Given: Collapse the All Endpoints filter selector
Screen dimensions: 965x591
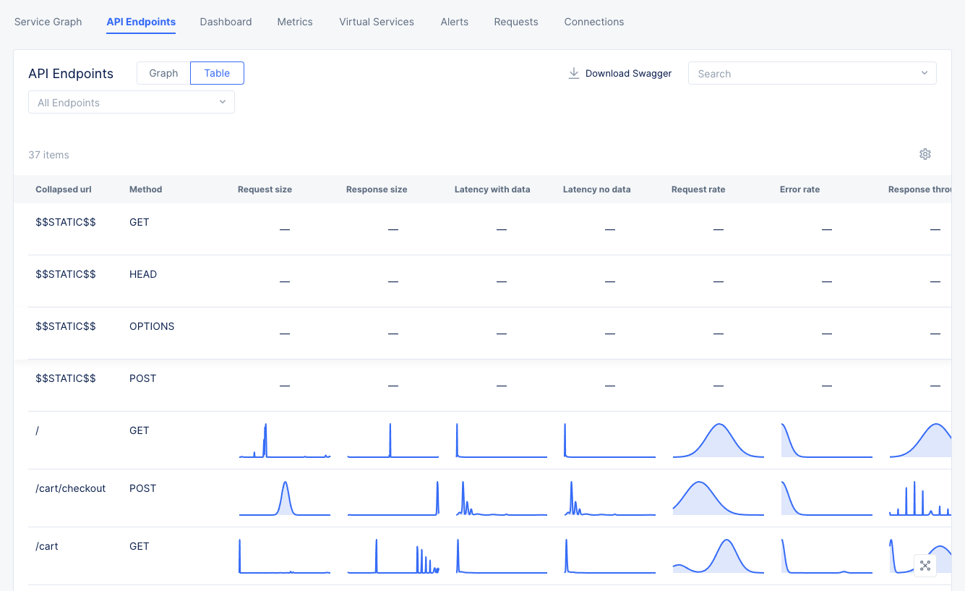Looking at the screenshot, I should click(223, 102).
